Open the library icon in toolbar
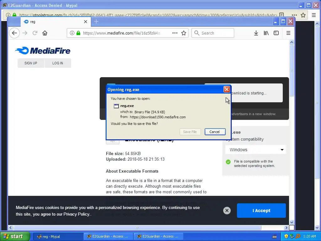321x241 pixels. point(266,33)
